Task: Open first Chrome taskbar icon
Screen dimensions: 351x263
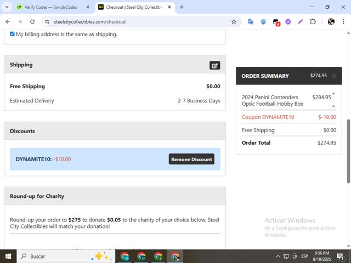Action: pyautogui.click(x=124, y=256)
